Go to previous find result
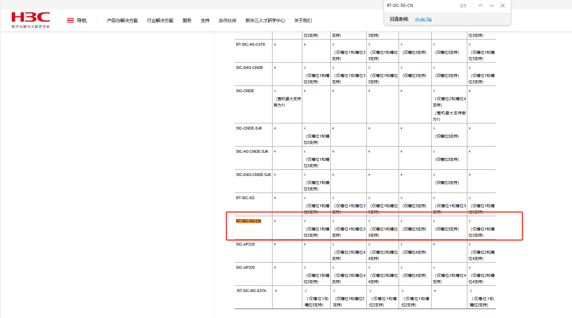The height and width of the screenshot is (318, 572). [x=480, y=6]
